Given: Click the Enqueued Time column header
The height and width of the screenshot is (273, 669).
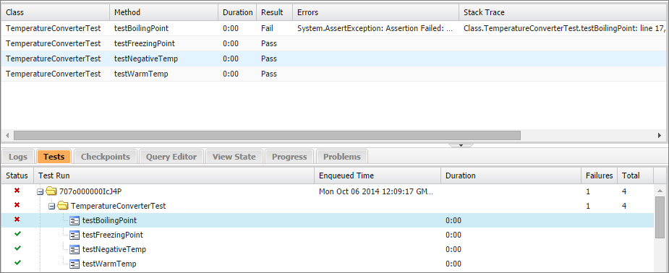Looking at the screenshot, I should coord(378,175).
